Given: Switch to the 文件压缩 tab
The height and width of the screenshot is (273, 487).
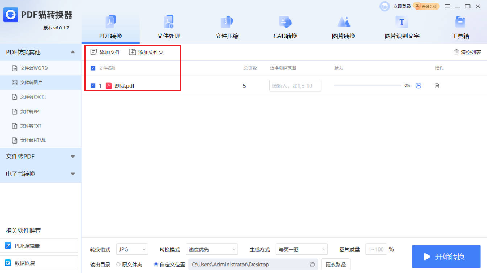Looking at the screenshot, I should tap(227, 28).
